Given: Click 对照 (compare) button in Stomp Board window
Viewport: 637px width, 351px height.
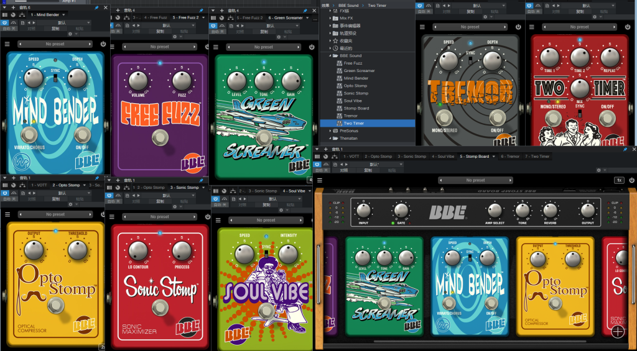Looking at the screenshot, I should click(x=343, y=170).
